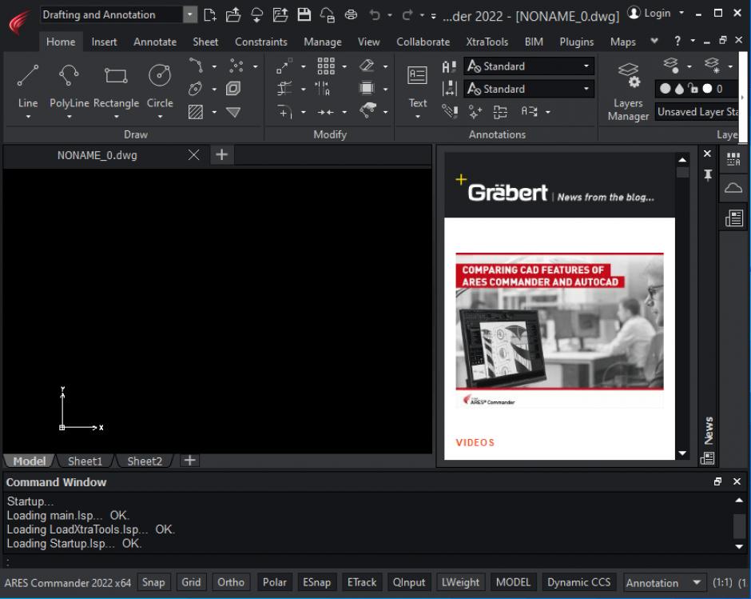Click the MODEL status bar button

(513, 582)
